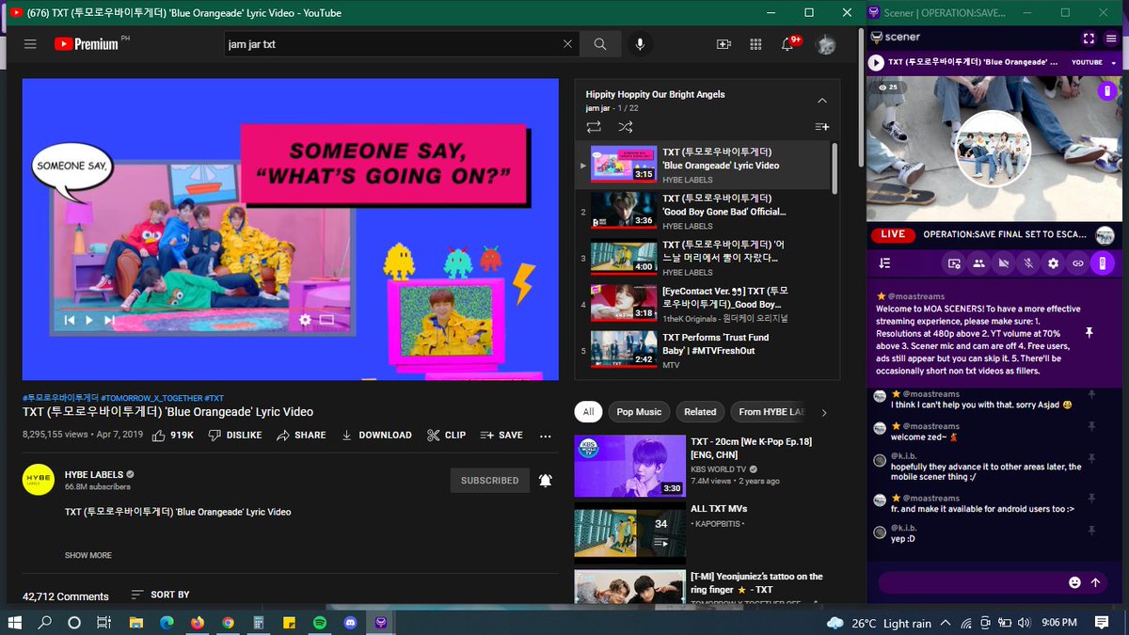
Task: Open Windows Start menu
Action: (x=14, y=623)
